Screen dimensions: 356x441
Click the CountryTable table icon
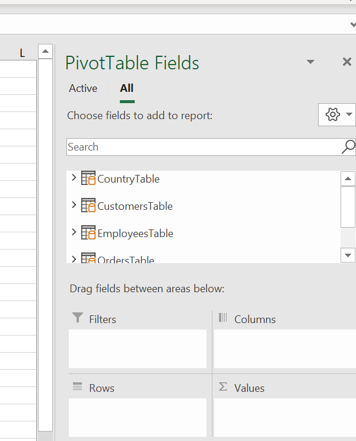pyautogui.click(x=88, y=178)
